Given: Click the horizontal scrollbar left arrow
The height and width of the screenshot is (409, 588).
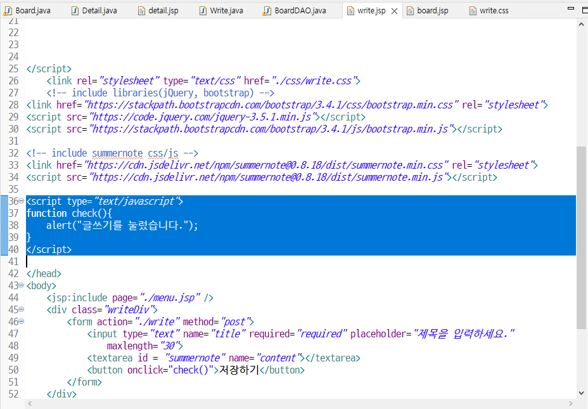Looking at the screenshot, I should pos(30,404).
